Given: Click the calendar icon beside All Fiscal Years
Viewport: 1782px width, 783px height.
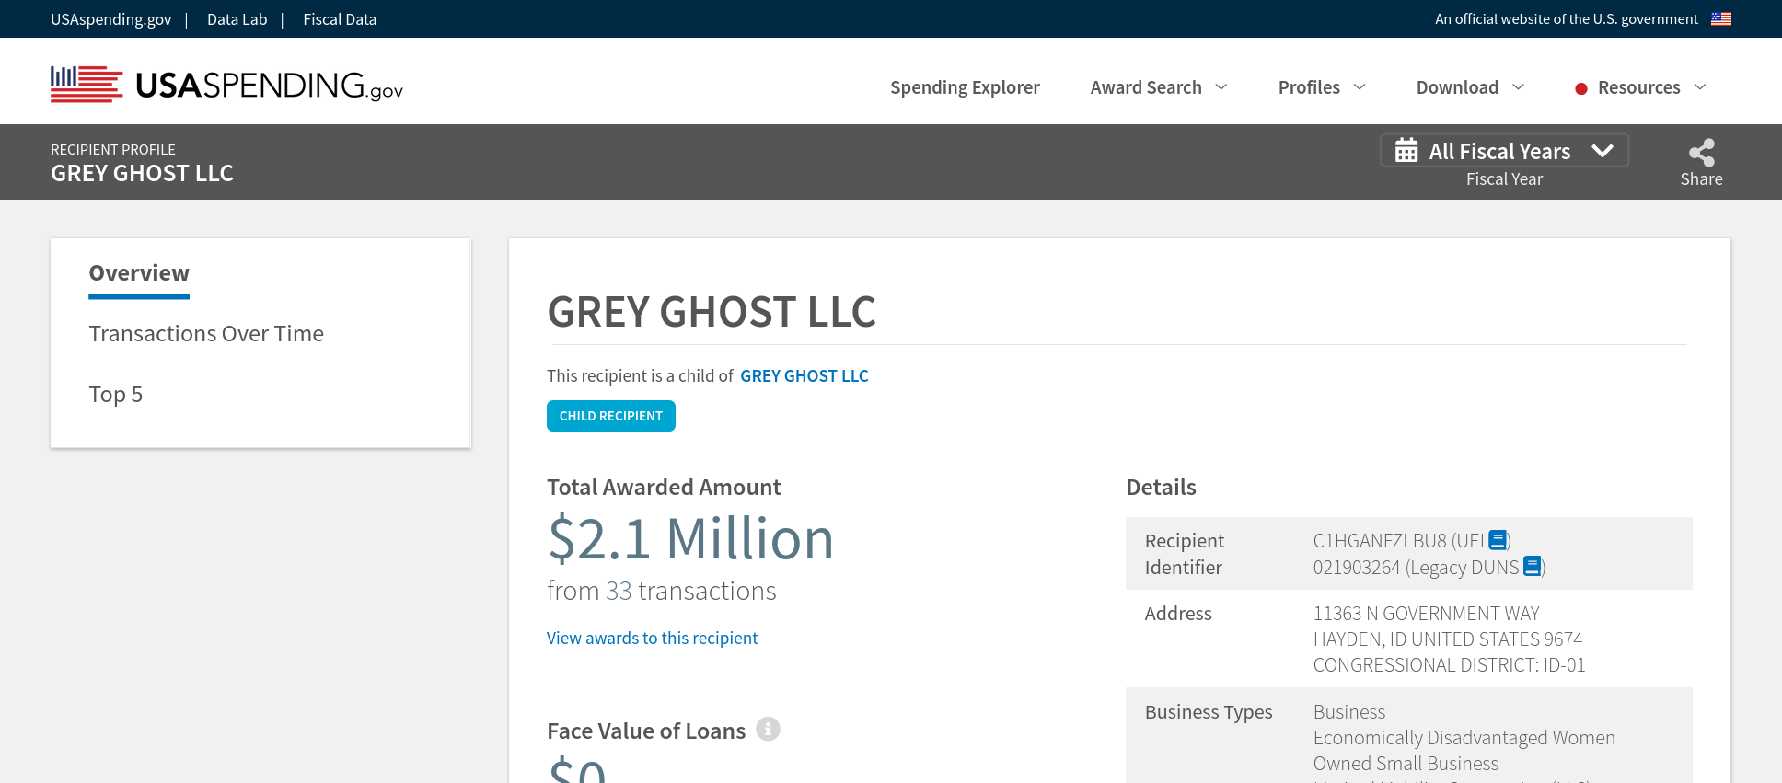Looking at the screenshot, I should 1406,150.
